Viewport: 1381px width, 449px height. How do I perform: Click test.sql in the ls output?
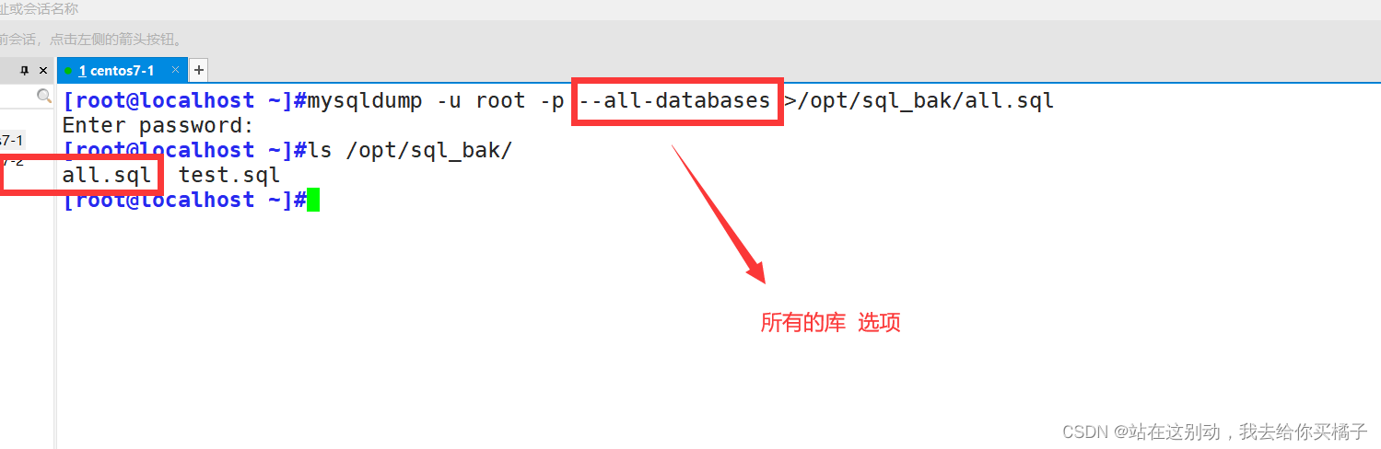click(229, 175)
